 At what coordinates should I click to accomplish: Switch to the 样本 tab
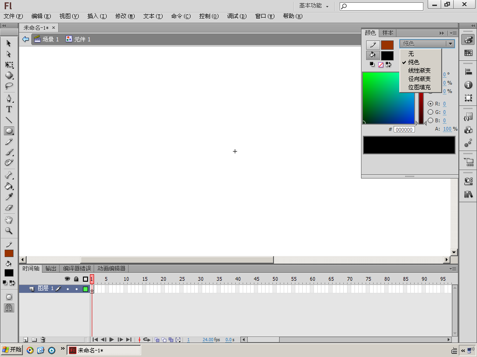(x=388, y=33)
